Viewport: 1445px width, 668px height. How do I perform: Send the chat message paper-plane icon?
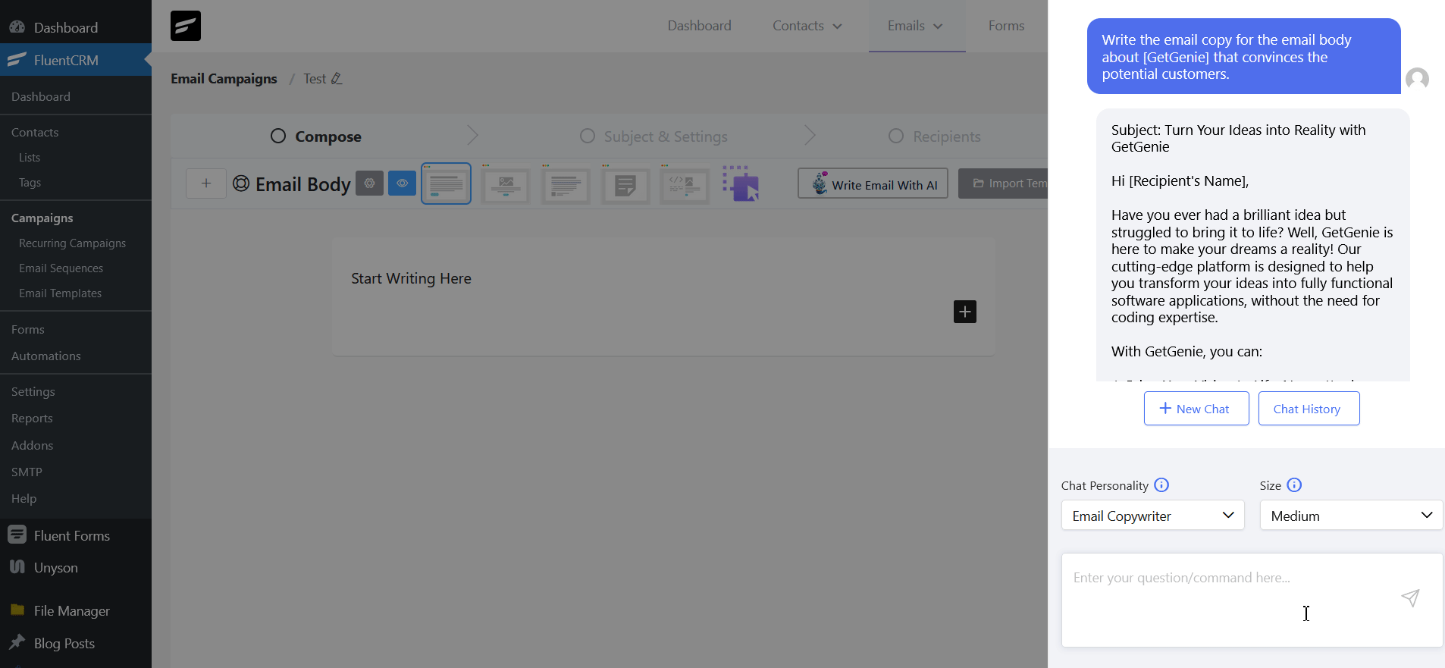1410,598
